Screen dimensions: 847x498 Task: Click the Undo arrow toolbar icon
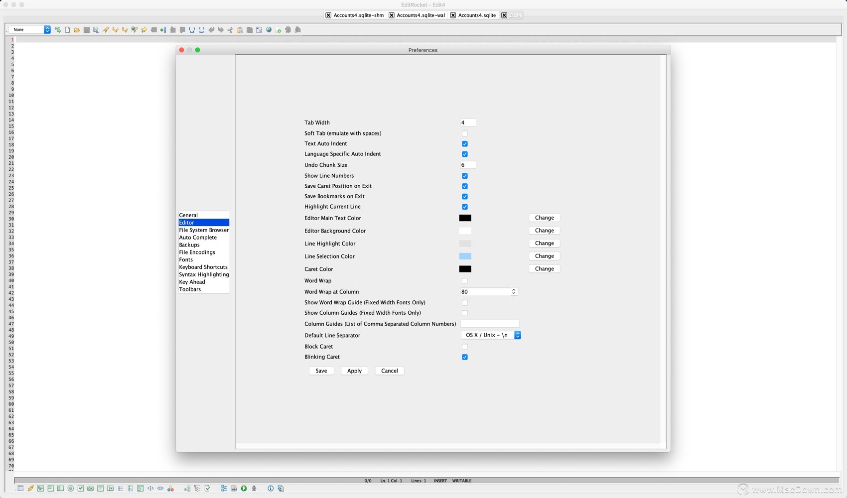pos(211,30)
